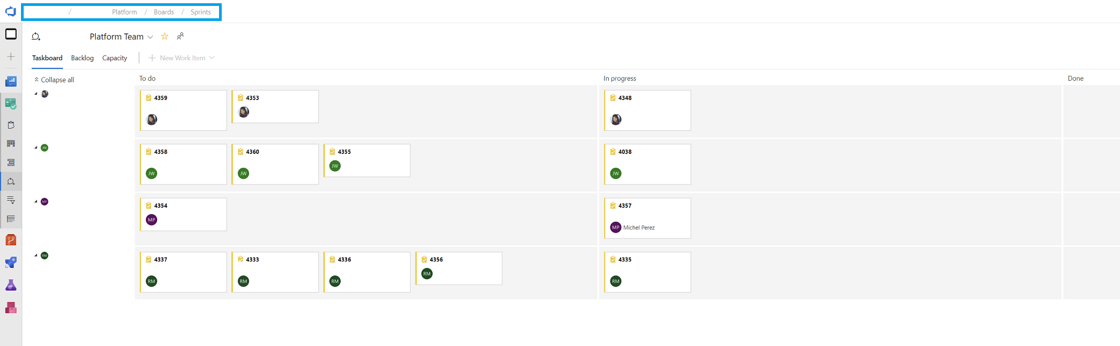Switch to the Capacity tab
The height and width of the screenshot is (346, 1120).
tap(115, 58)
